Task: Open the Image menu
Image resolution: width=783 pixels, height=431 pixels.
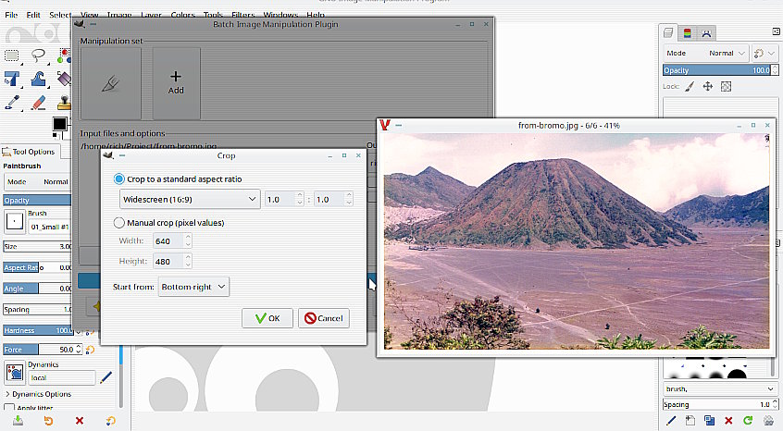Action: [119, 15]
